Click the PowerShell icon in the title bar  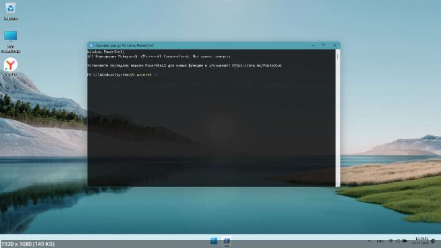pyautogui.click(x=92, y=45)
